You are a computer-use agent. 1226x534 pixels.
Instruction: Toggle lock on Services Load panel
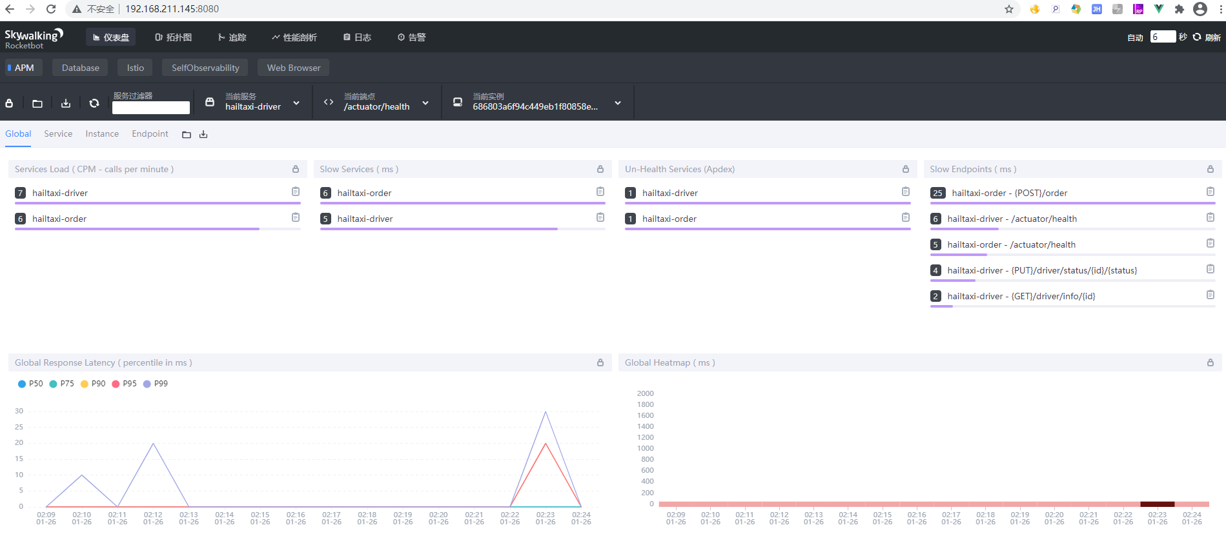296,169
